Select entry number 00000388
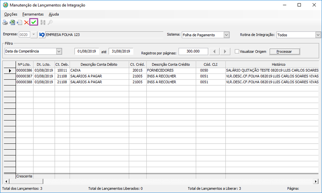The width and height of the screenshot is (322, 193). 25,82
